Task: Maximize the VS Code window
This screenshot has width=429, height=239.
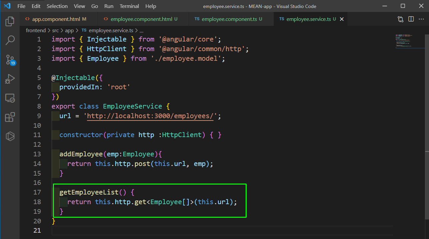Action: click(x=403, y=6)
